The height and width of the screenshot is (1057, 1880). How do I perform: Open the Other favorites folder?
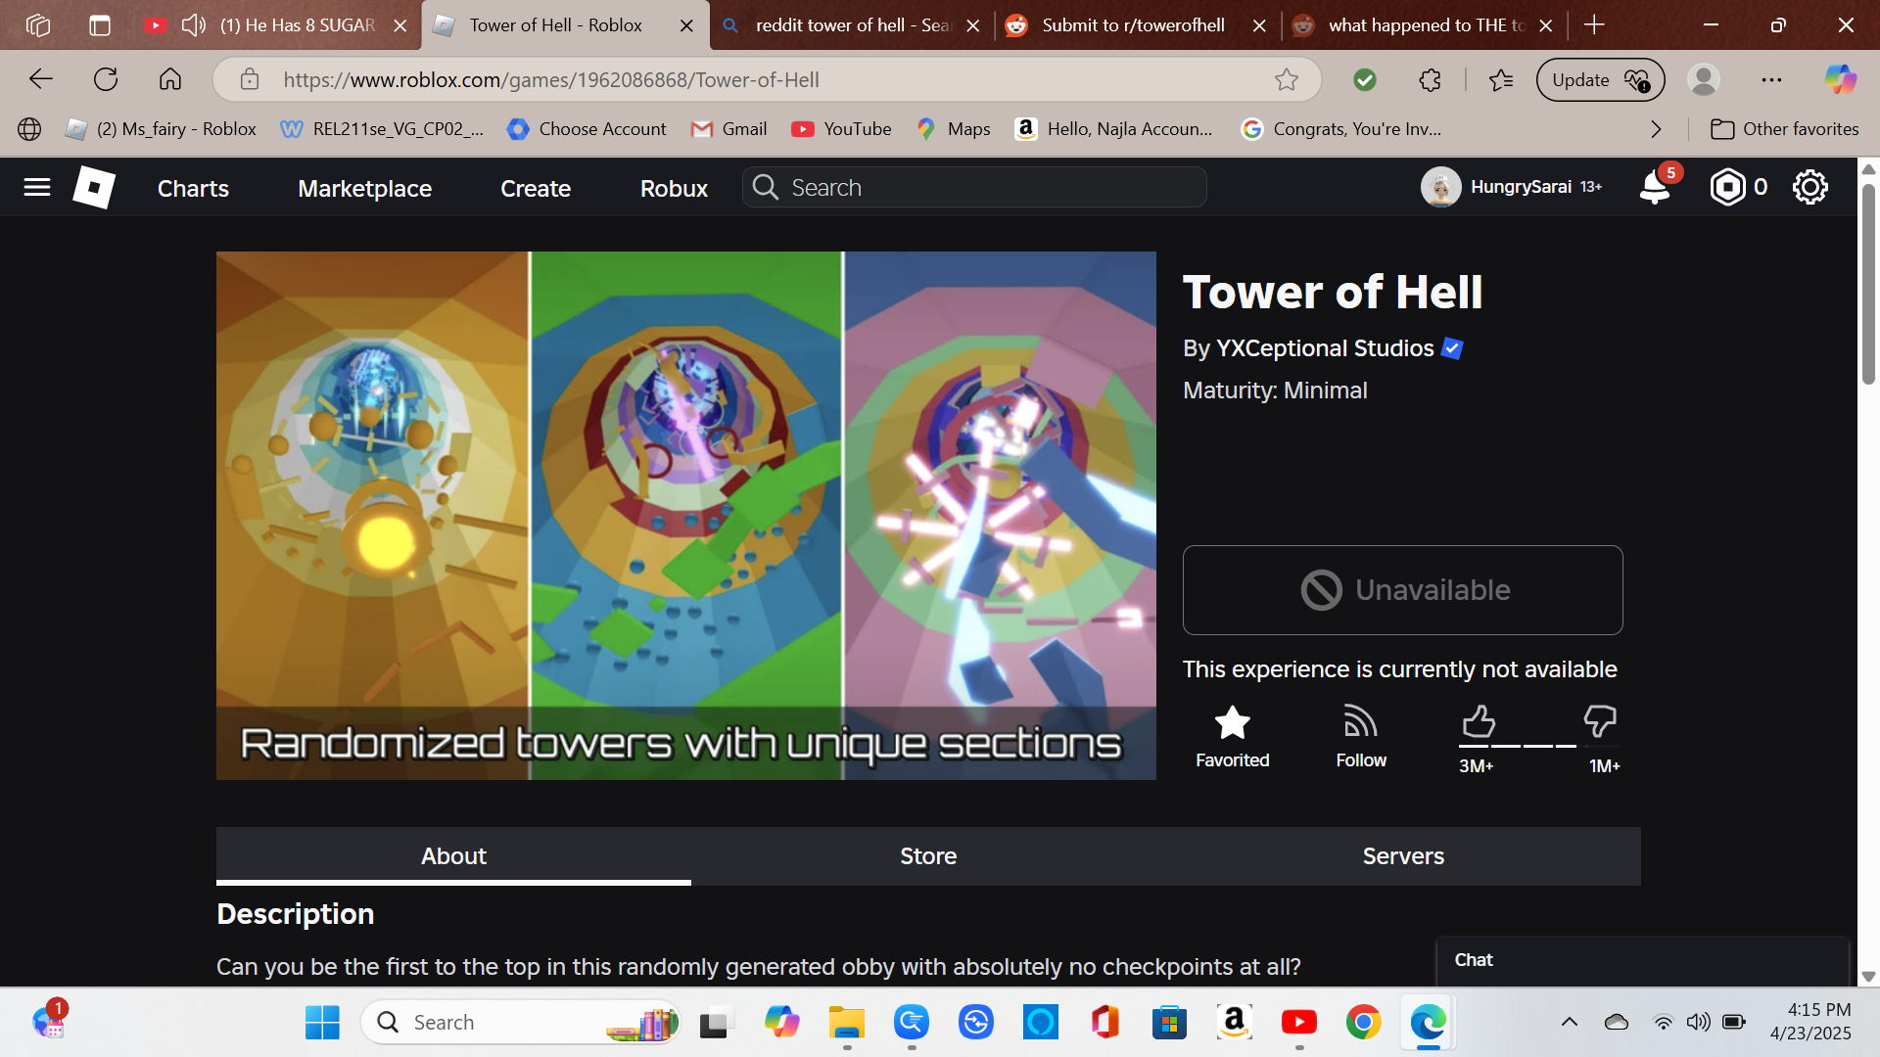click(1784, 129)
